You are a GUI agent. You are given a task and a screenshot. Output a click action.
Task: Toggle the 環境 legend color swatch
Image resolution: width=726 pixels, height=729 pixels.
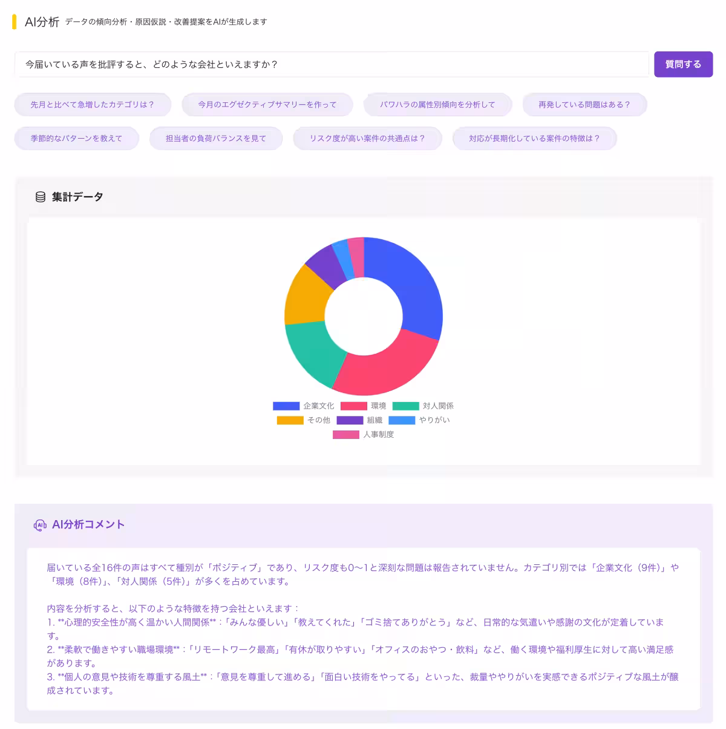[x=354, y=406]
